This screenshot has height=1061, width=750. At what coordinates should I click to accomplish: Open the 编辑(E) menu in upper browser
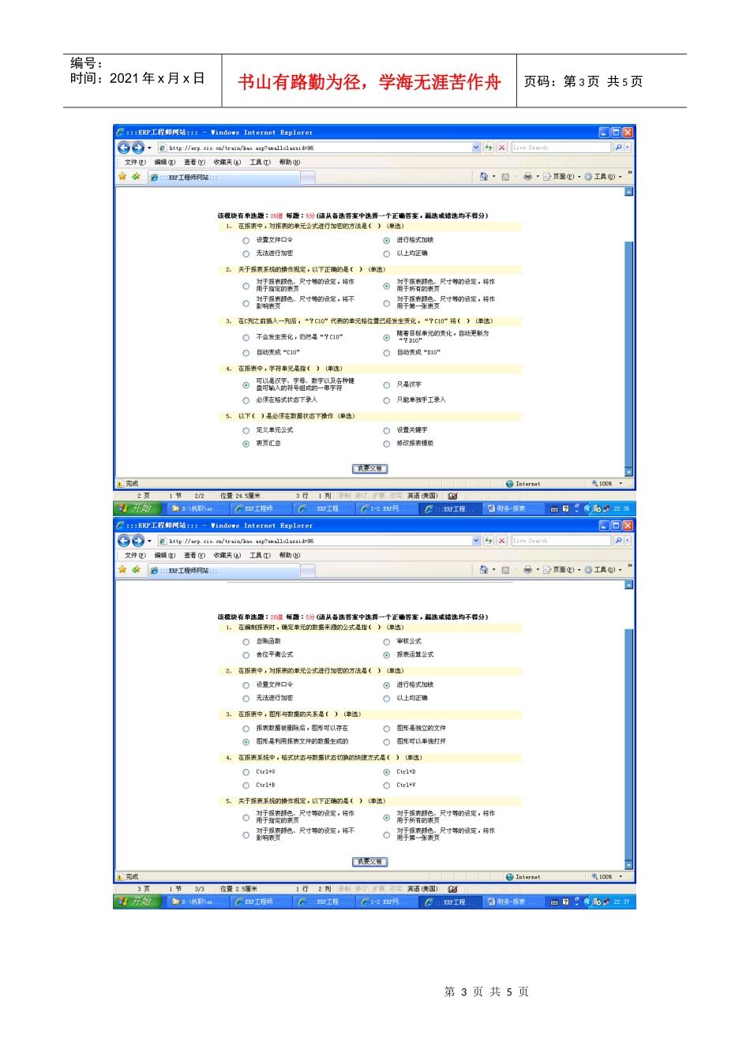165,163
